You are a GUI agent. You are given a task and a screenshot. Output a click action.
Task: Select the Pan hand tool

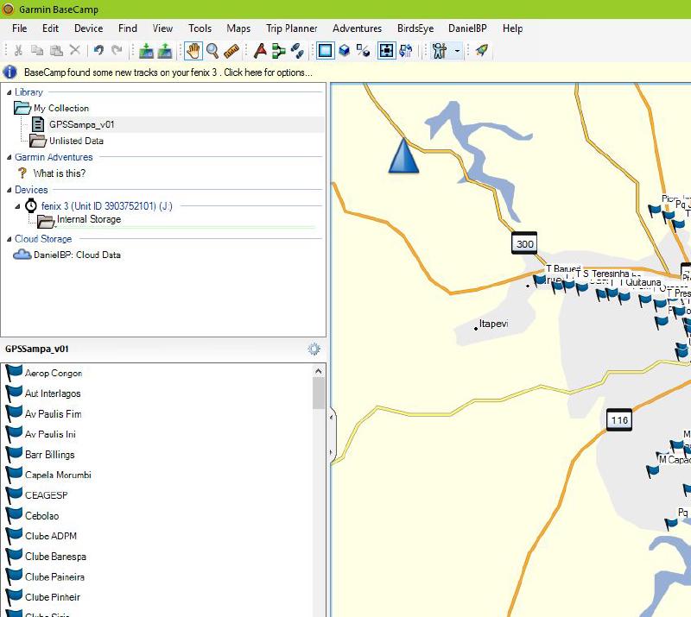click(x=193, y=51)
